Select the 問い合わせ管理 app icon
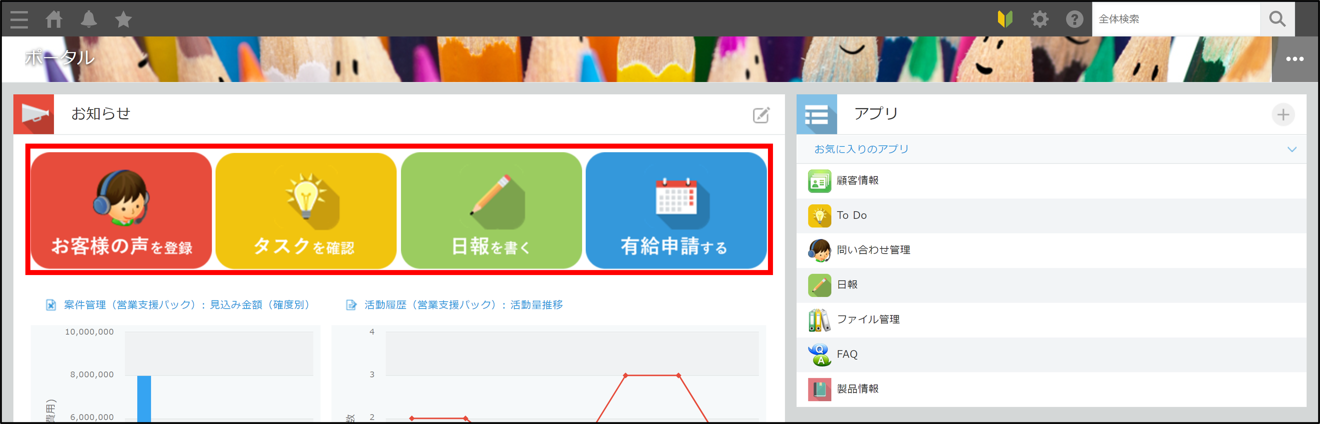This screenshot has height=424, width=1320. pos(819,250)
